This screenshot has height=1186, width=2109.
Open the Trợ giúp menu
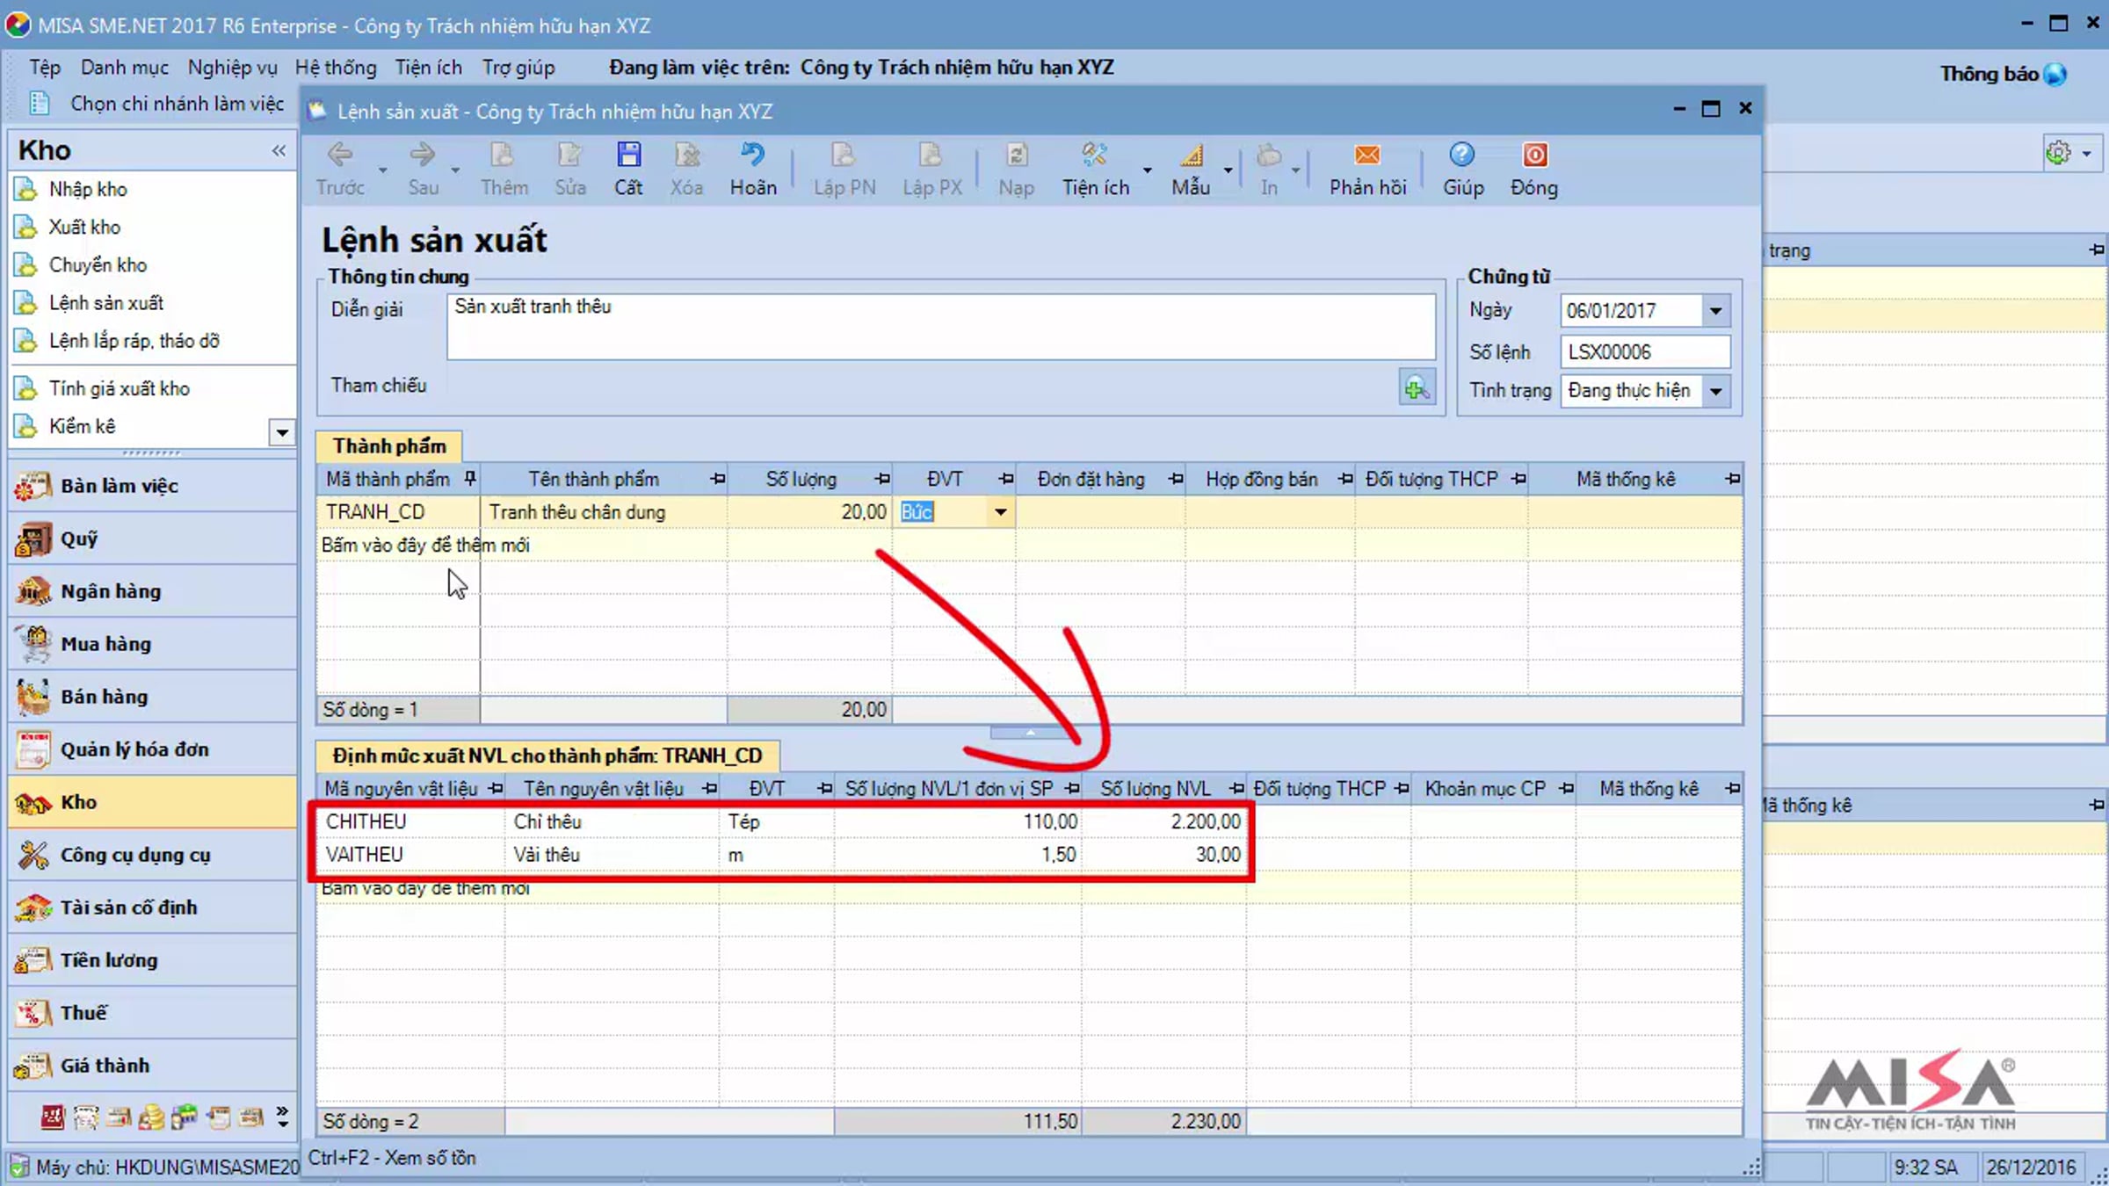tap(518, 68)
